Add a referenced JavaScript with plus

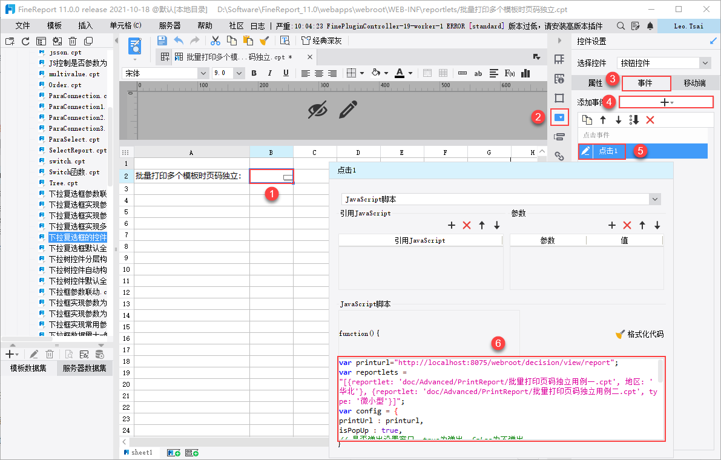(x=452, y=225)
